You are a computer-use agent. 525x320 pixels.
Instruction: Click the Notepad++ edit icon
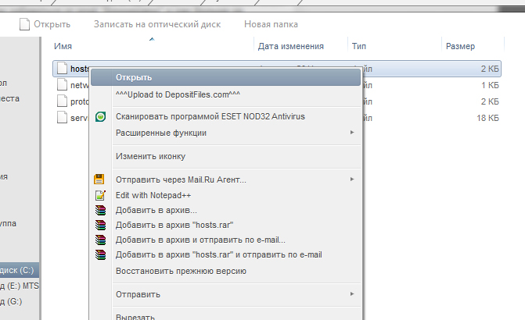point(99,195)
